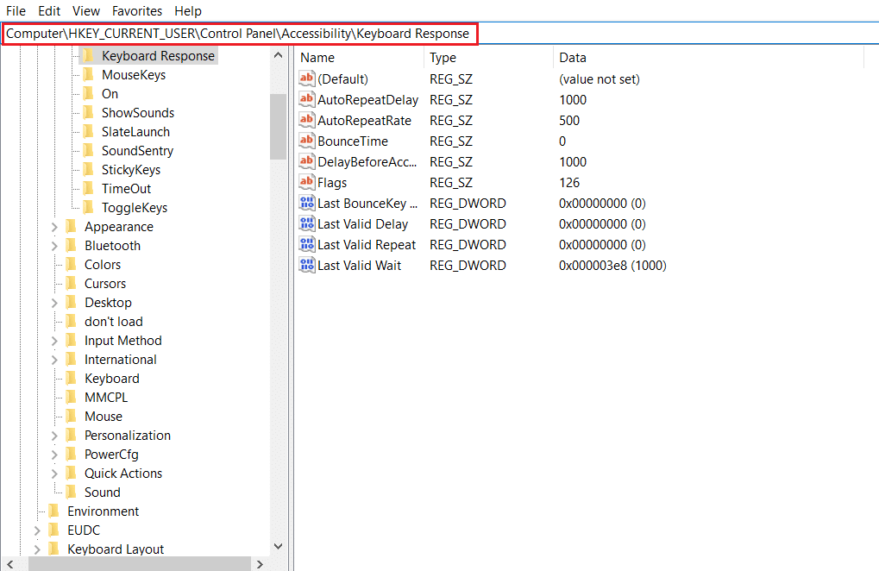
Task: Select the Mouse key folder icon
Action: click(71, 417)
